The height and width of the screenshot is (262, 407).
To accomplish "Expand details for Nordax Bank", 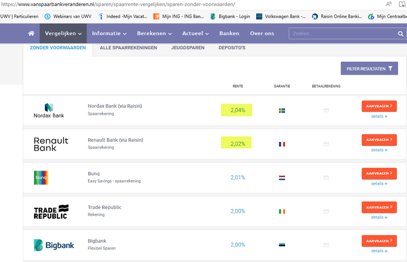I will (379, 117).
